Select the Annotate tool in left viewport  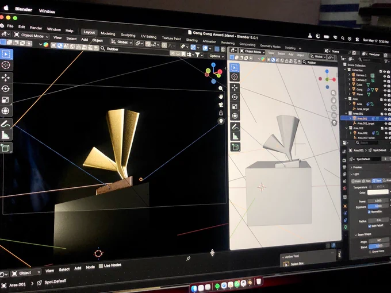[6, 124]
